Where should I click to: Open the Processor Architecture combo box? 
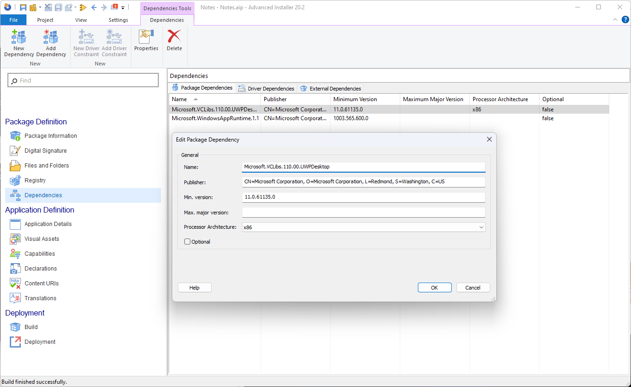click(x=364, y=227)
